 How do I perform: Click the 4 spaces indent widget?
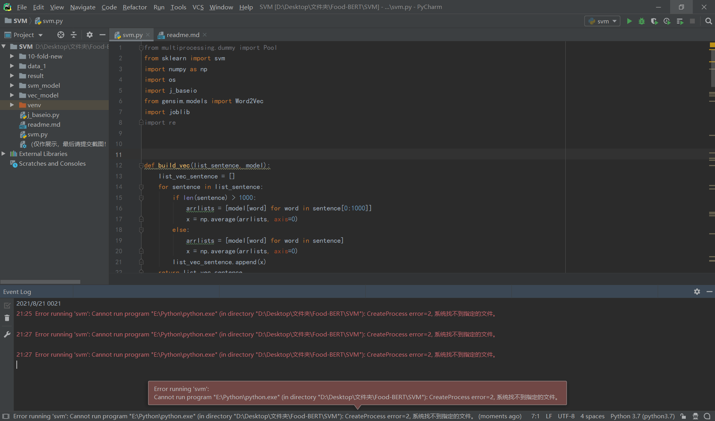[x=592, y=416]
